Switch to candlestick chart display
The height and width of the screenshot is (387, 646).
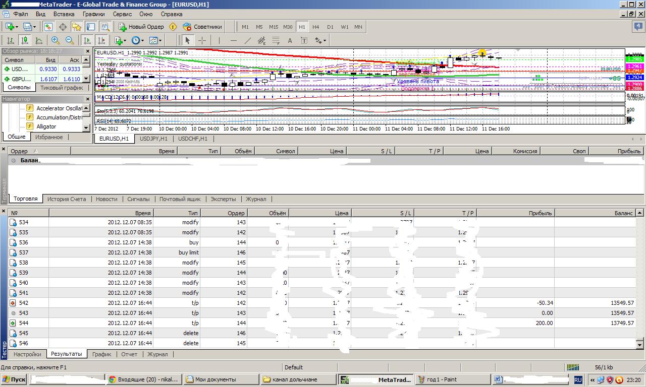click(x=24, y=40)
